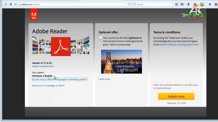
Task: Open the System requirements link
Action: click(43, 66)
